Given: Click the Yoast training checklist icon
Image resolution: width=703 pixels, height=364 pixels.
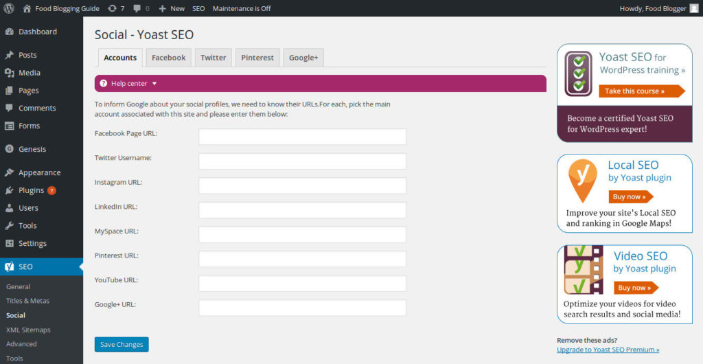Looking at the screenshot, I should coord(578,73).
